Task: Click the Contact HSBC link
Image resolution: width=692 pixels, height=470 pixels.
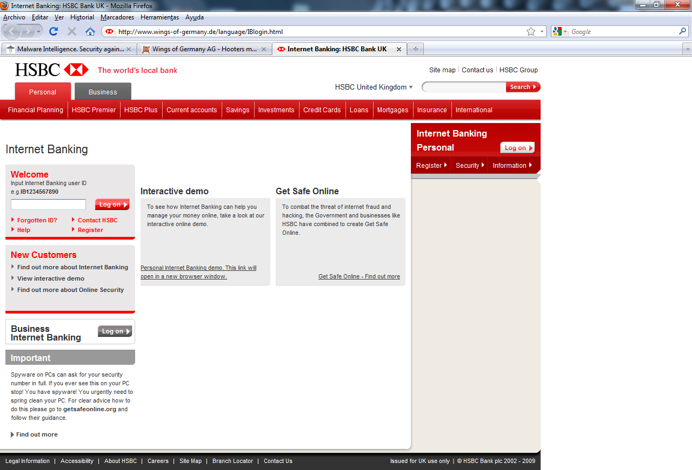Action: 97,220
